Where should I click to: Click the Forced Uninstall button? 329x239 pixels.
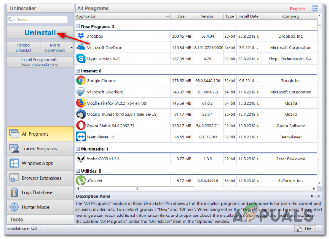[x=23, y=48]
